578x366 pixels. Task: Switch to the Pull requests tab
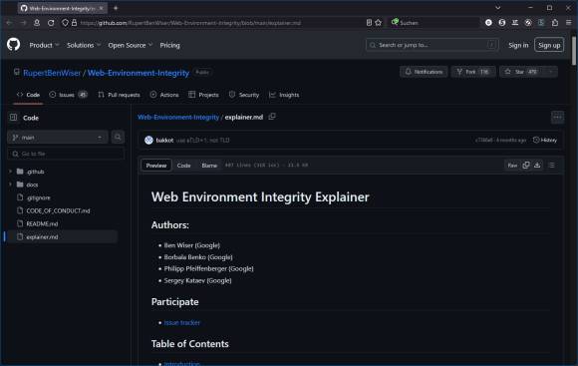tap(119, 95)
